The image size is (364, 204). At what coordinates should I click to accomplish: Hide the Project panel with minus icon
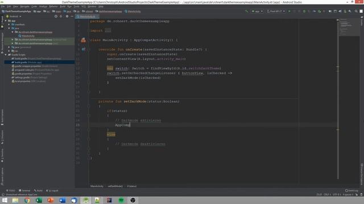(x=72, y=16)
